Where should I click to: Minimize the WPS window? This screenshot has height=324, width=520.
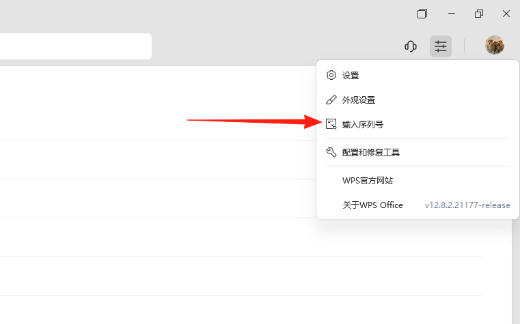tap(452, 14)
